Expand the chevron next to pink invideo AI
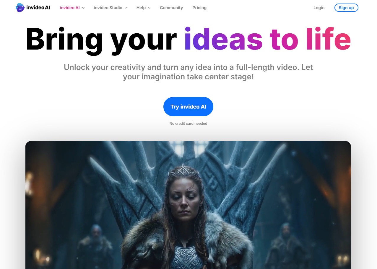Screen dimensions: 377x269 pos(83,8)
